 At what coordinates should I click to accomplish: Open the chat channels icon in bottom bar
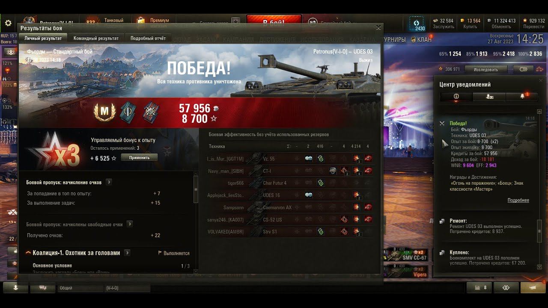coord(43,288)
